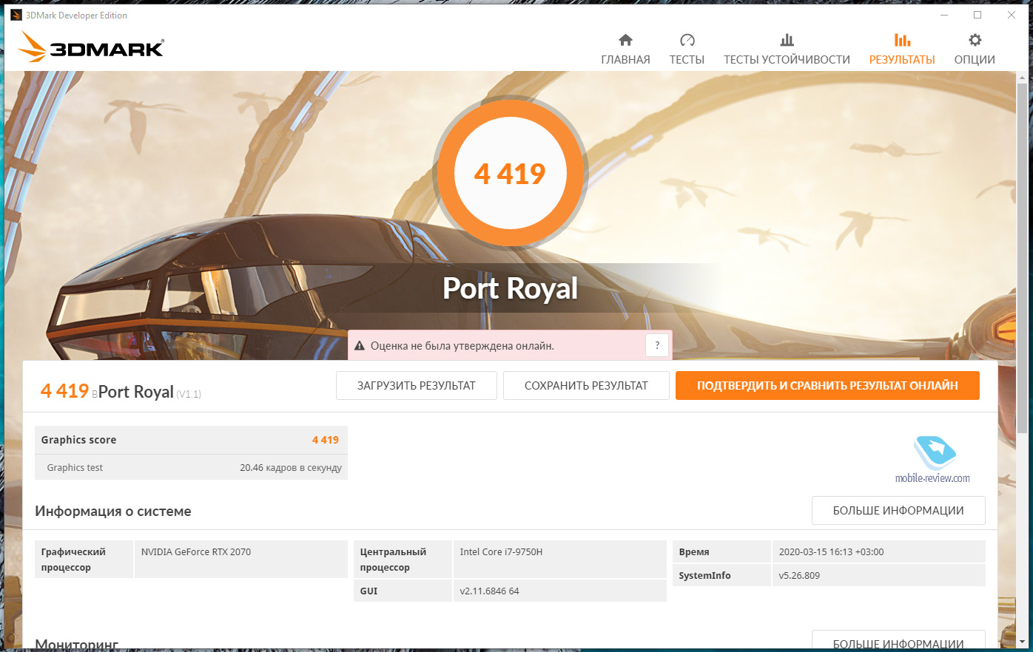1033x652 pixels.
Task: Click БОЛЬШЕ ИНФОРМАЦИИ beside Мониторинг
Action: pyautogui.click(x=898, y=640)
